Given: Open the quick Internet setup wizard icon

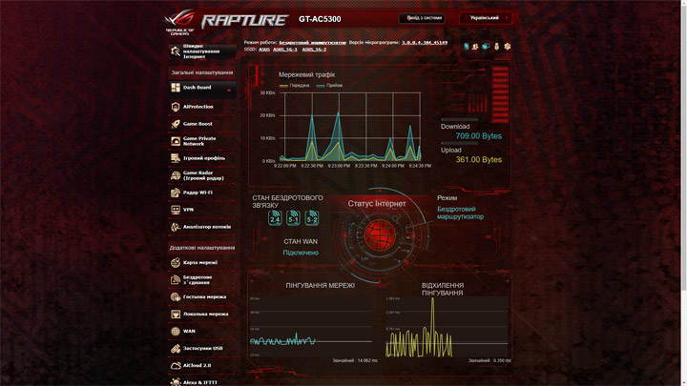Looking at the screenshot, I should click(x=176, y=51).
